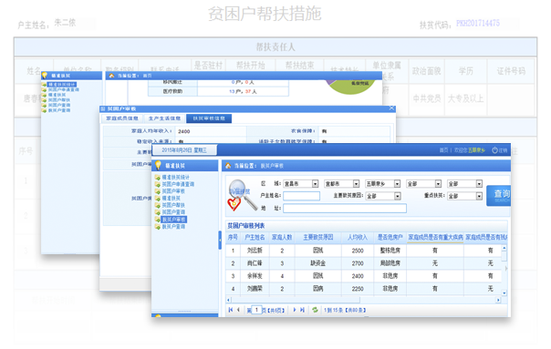Collapse the sidebar using the splitter handle
551x349 pixels.
(x=220, y=241)
